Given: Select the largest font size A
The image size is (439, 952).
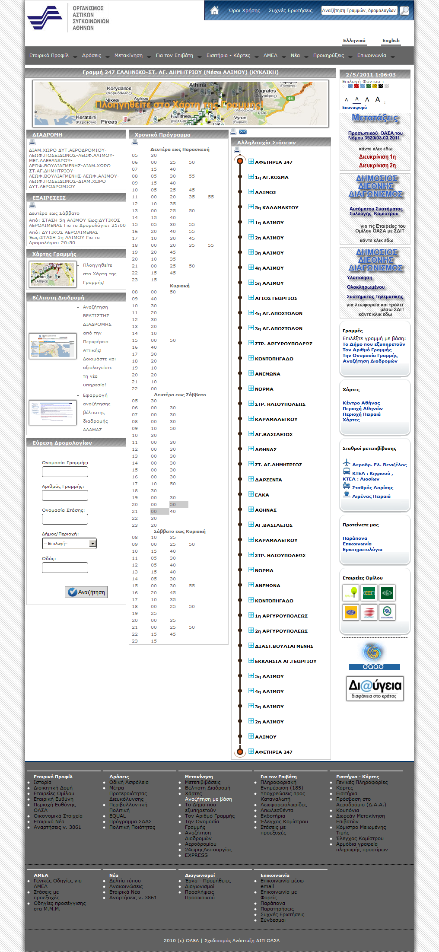Looking at the screenshot, I should point(378,99).
